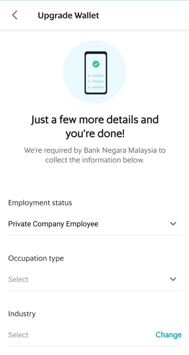Screen dimensions: 189x355
Task: Expand Employment status chevron arrow
Action: [x=173, y=224]
